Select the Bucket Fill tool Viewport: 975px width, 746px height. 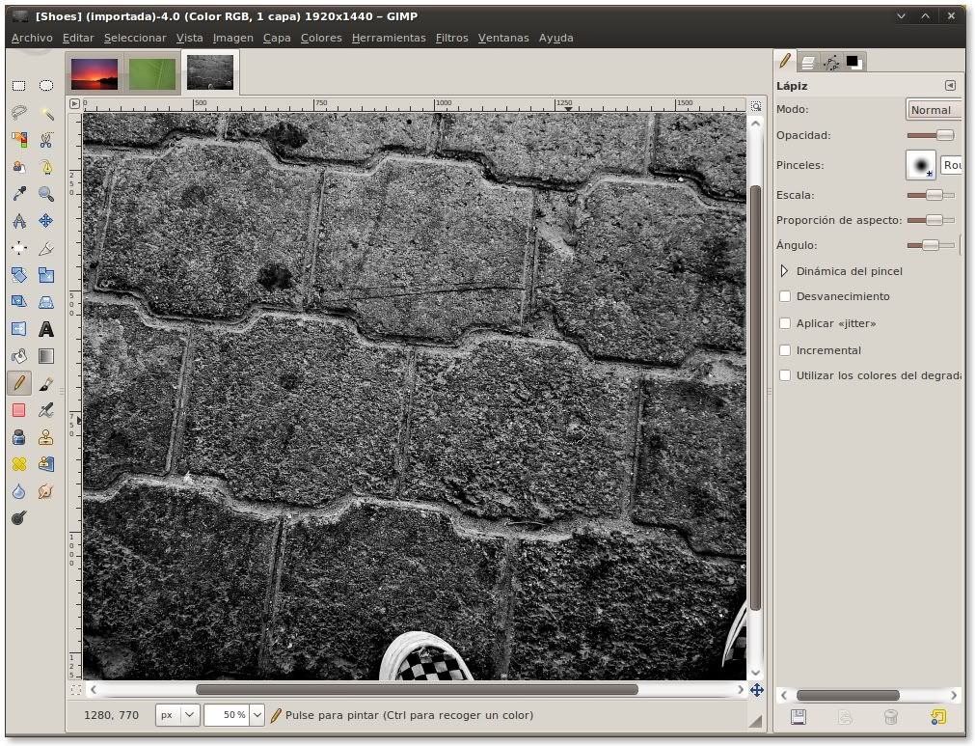pos(18,356)
